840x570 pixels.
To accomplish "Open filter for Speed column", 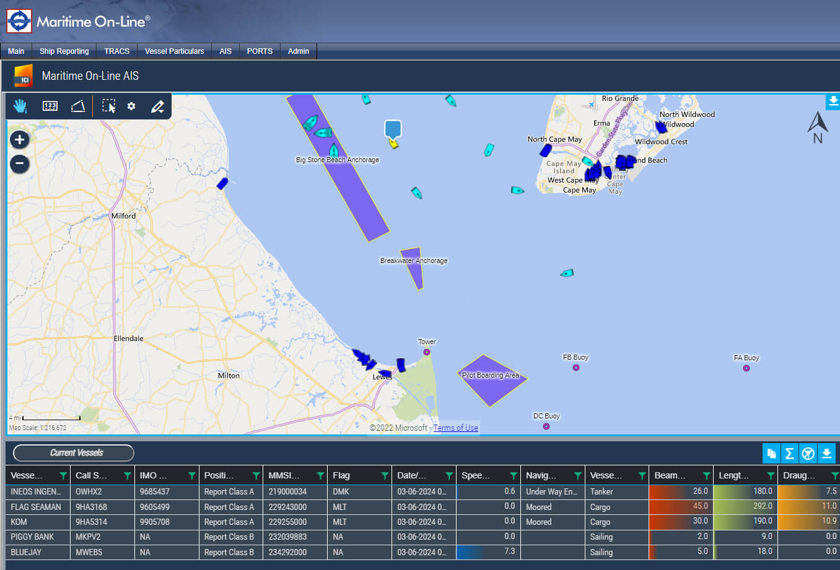I will tap(514, 476).
